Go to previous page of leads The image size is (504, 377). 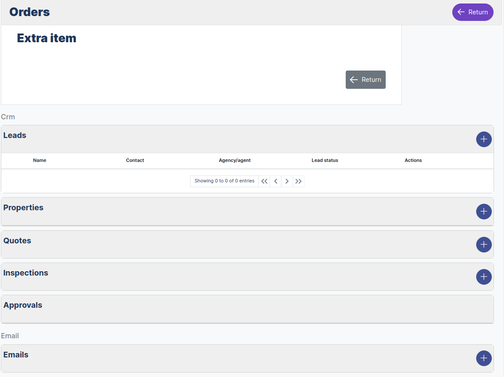(x=276, y=181)
